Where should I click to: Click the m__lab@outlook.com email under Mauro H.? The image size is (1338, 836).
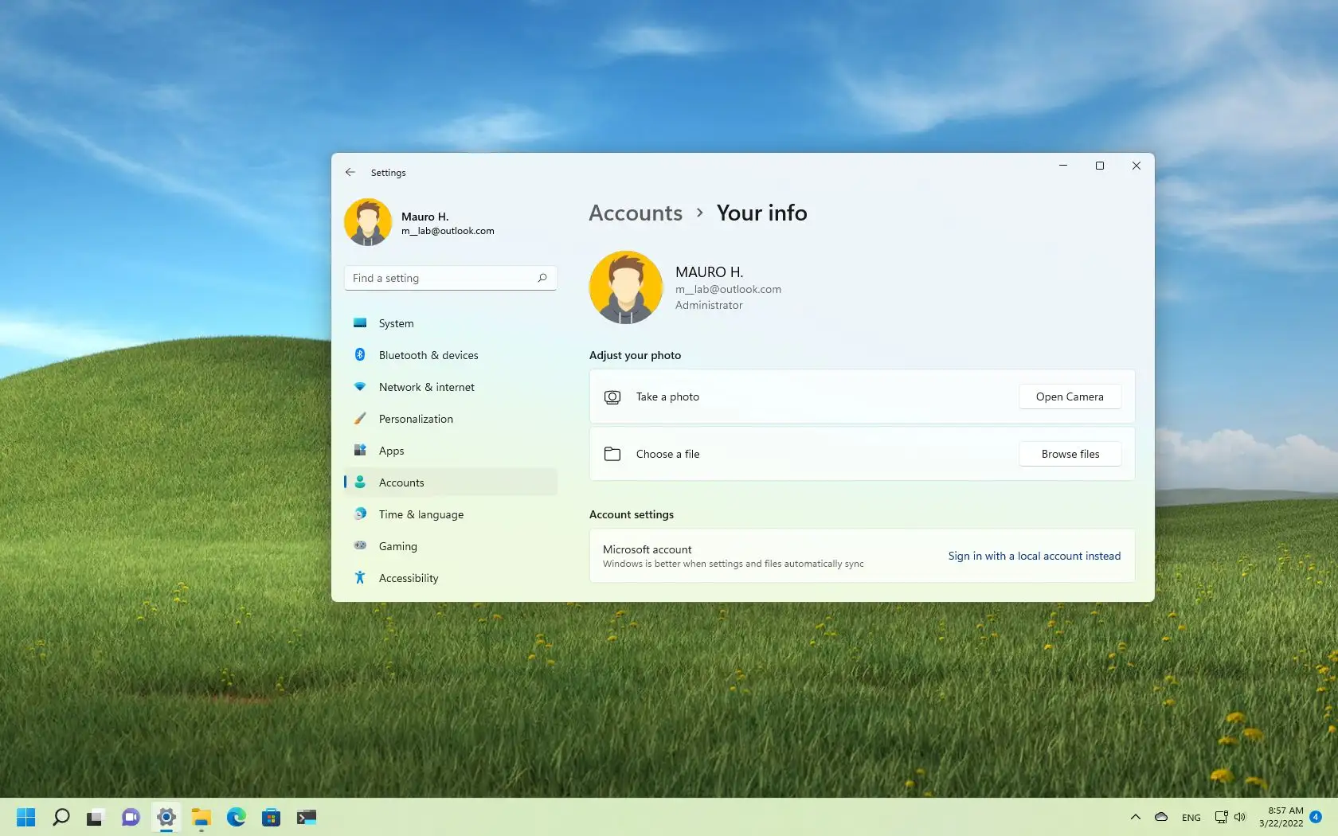click(448, 231)
